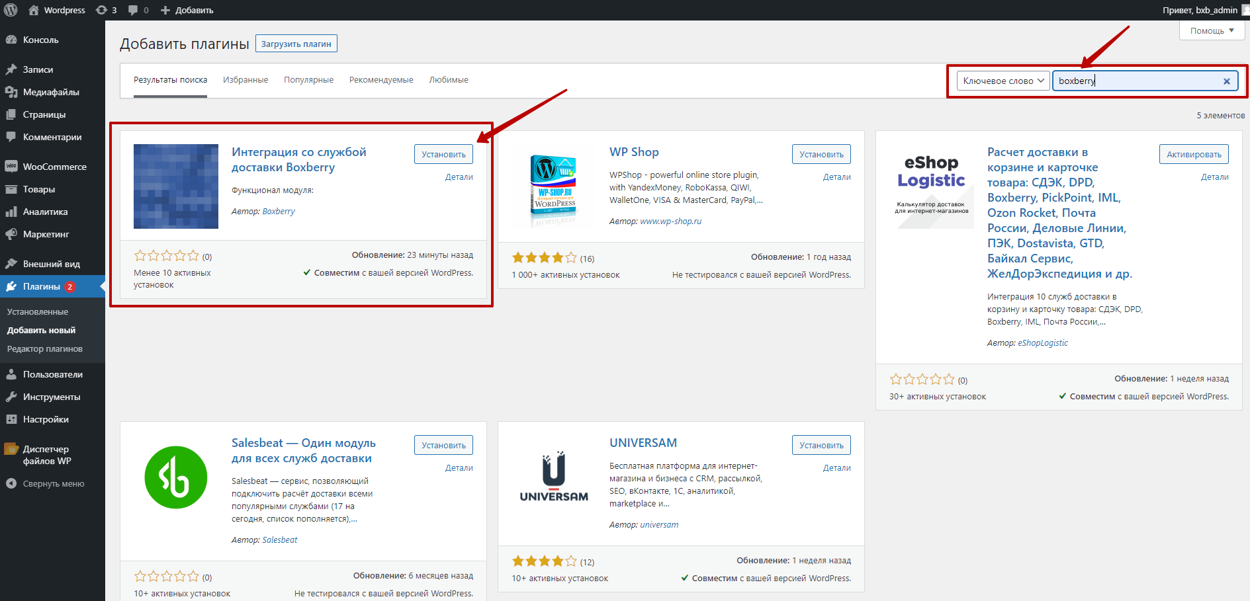
Task: Open Детали link for Boxberry plugin
Action: [x=459, y=177]
